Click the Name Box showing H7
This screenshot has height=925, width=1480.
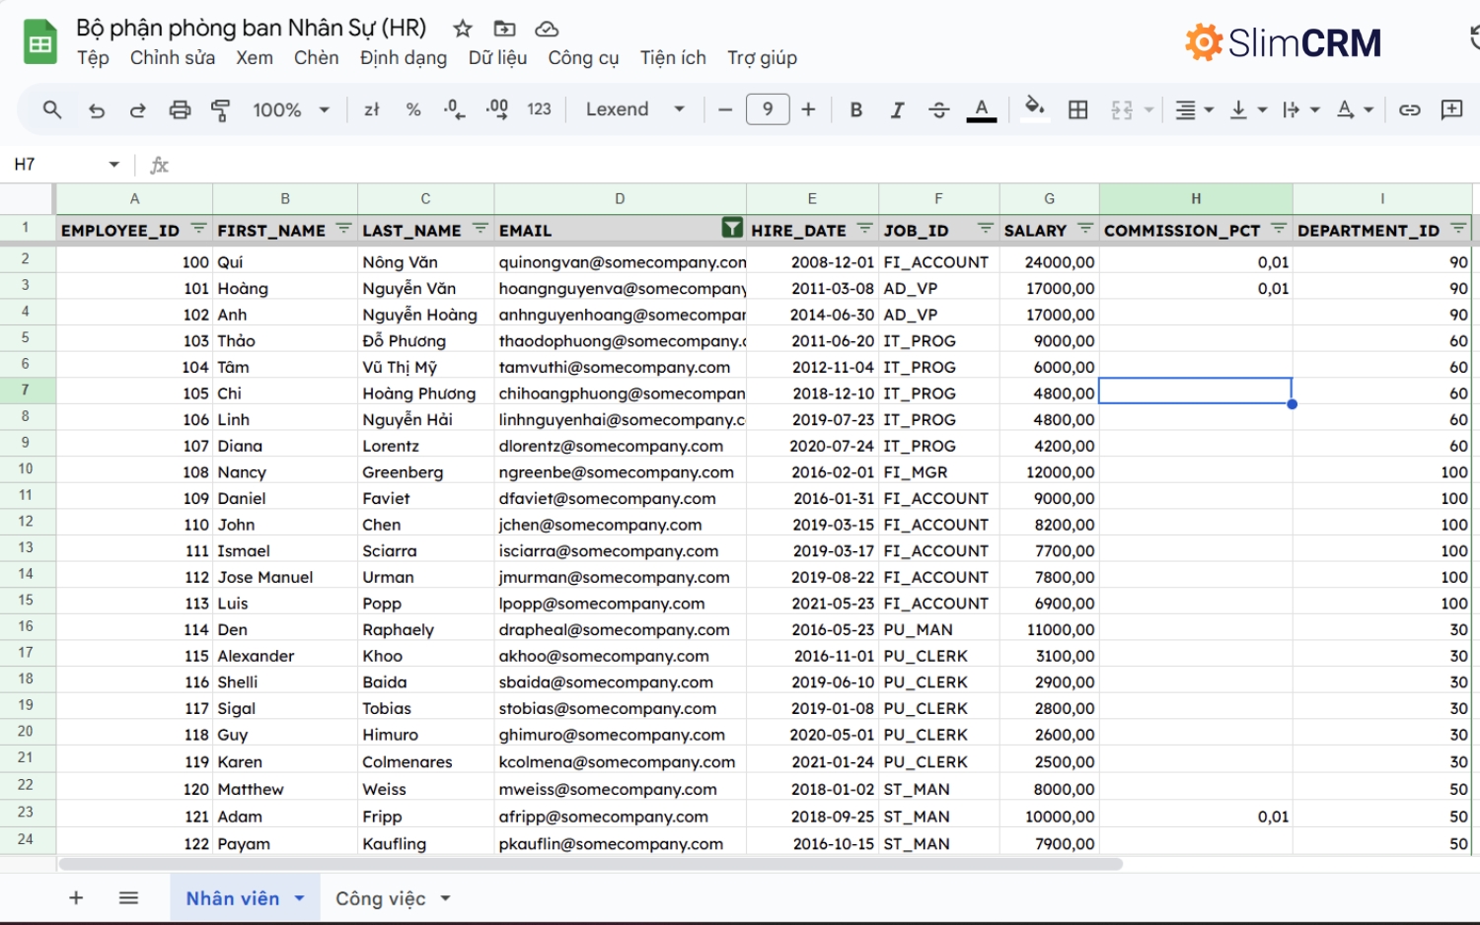[54, 165]
